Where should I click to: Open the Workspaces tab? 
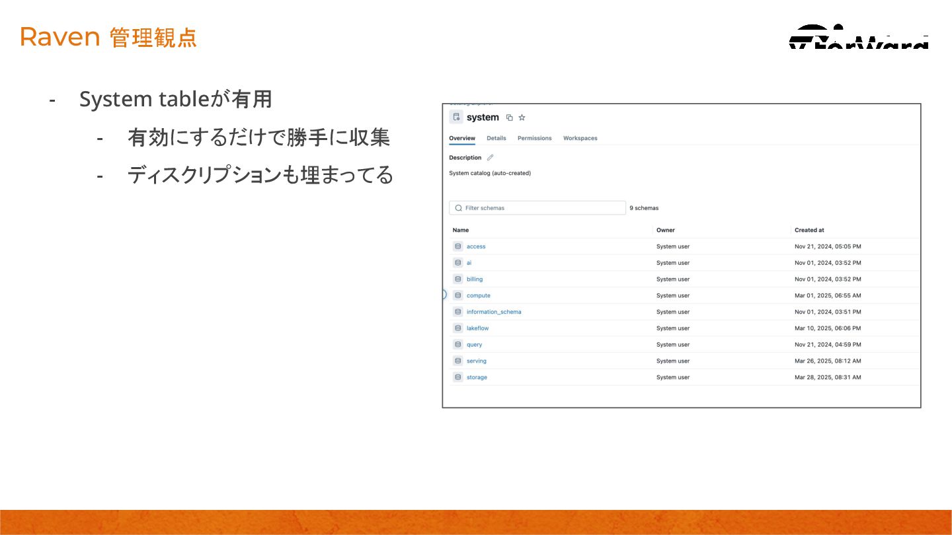[580, 138]
